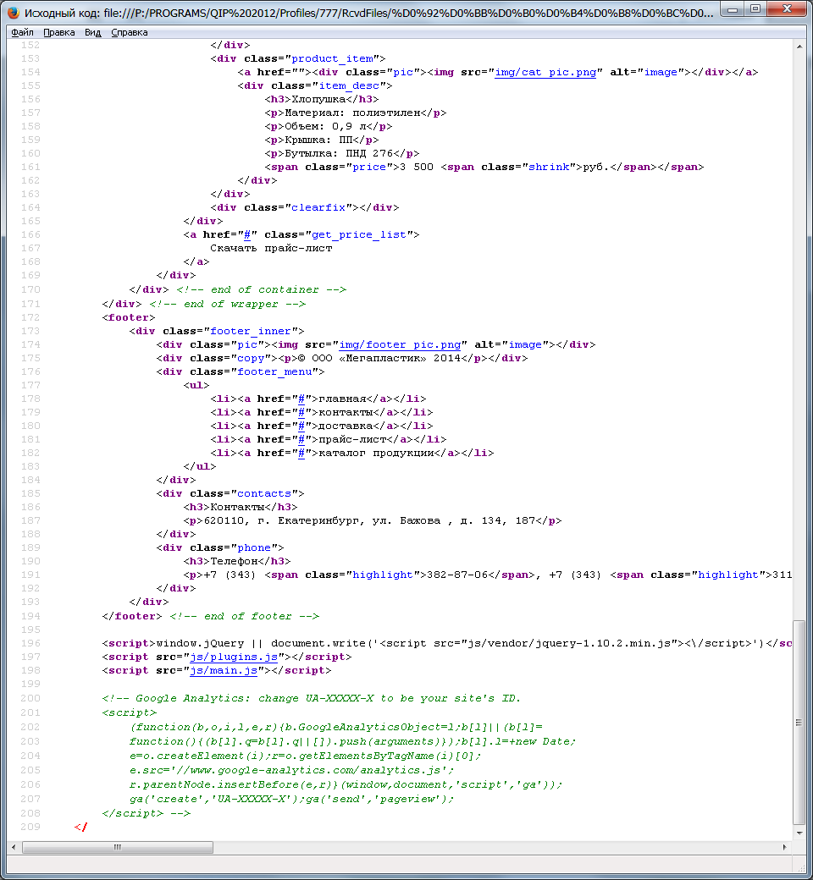Screen dimensions: 813x880
Task: Click class value phone on line 189
Action: (x=254, y=547)
